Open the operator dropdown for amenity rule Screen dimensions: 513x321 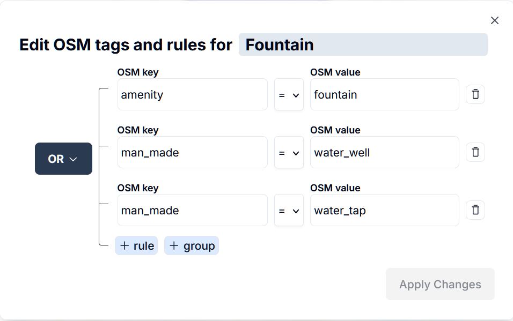[289, 95]
